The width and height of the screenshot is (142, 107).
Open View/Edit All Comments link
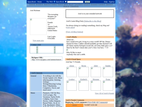pos(97,103)
